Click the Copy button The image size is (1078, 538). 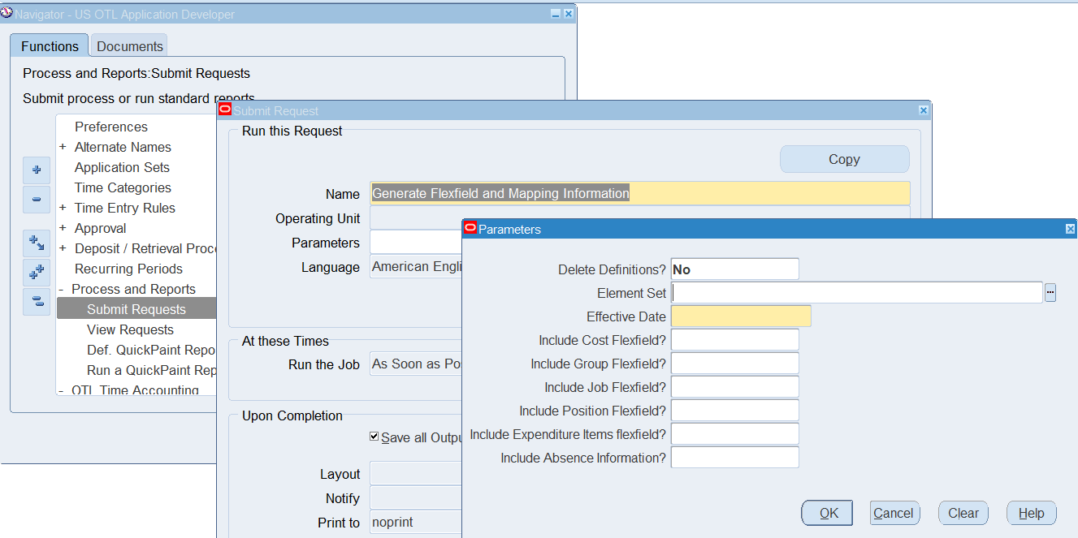coord(844,160)
